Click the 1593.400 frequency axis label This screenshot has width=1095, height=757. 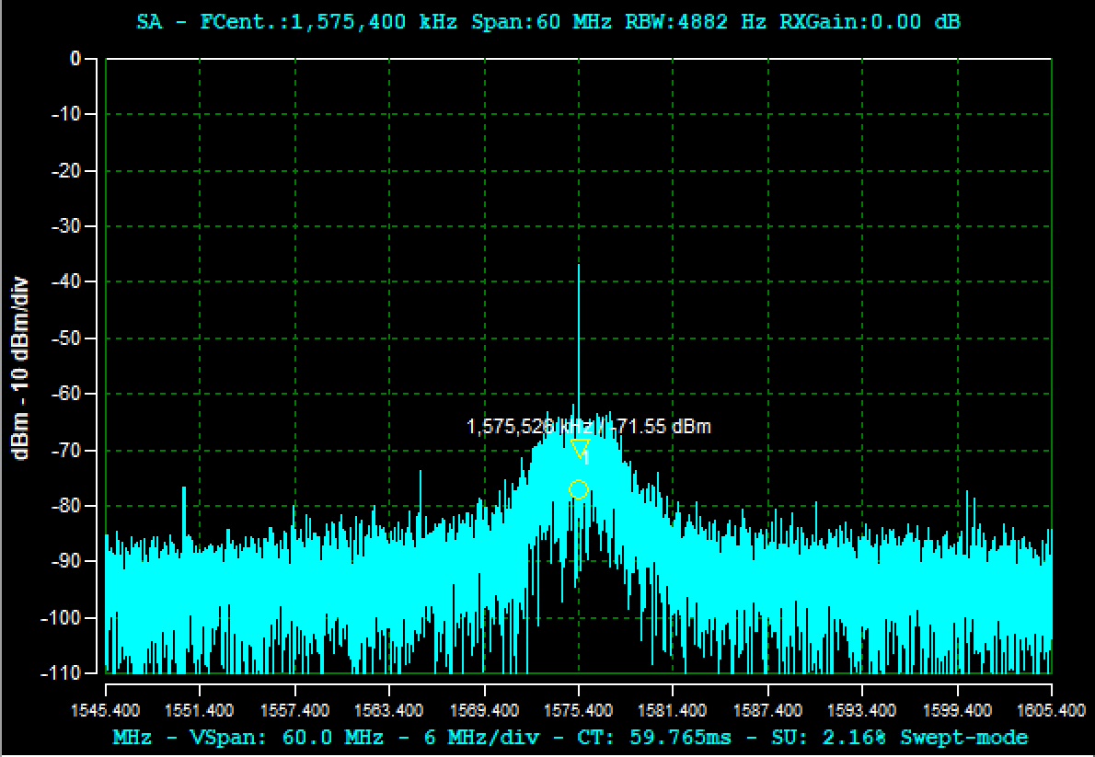pyautogui.click(x=862, y=711)
